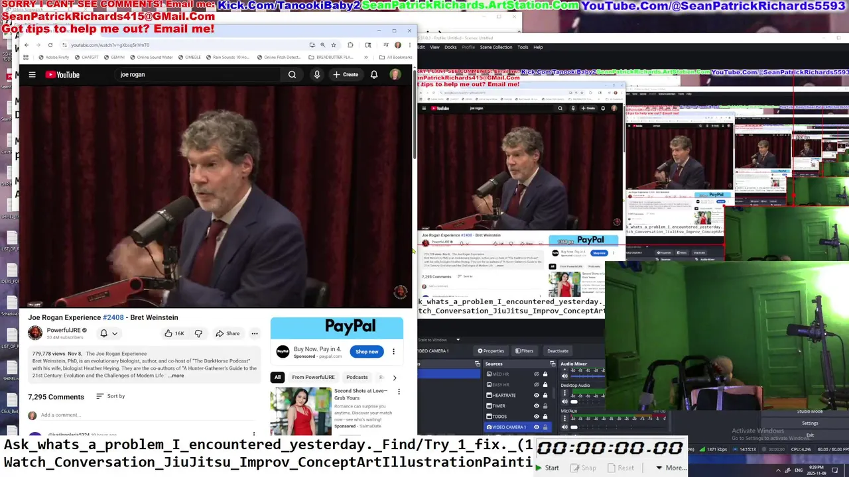Open options on Second Shots at Love ad
The width and height of the screenshot is (849, 477).
(x=399, y=392)
